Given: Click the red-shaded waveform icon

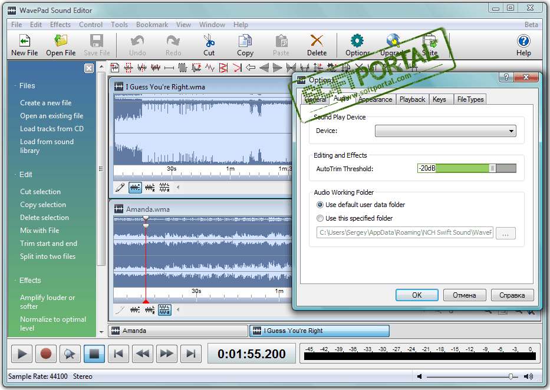Looking at the screenshot, I should (x=156, y=67).
